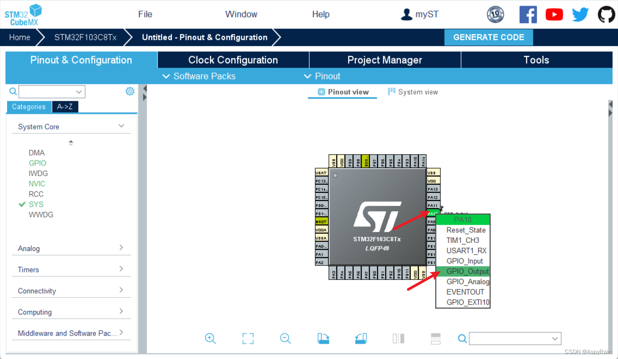618x359 pixels.
Task: Click the pin search magnifier icon
Action: 463,338
